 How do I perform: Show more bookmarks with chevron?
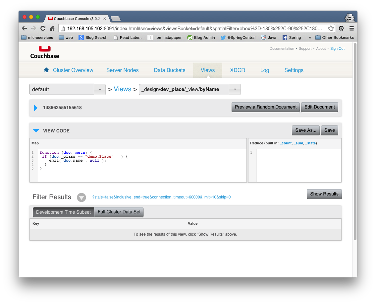click(310, 38)
